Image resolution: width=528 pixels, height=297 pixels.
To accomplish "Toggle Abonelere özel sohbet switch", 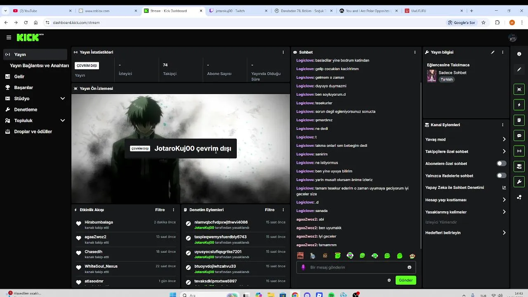I will tap(502, 164).
